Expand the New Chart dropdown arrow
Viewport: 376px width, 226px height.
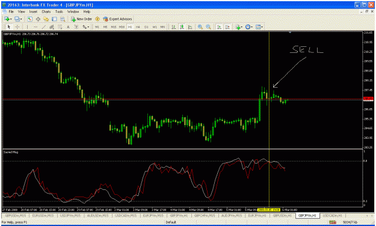pos(11,19)
